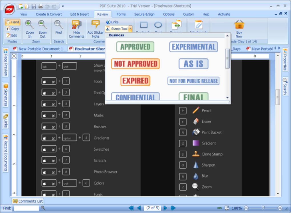Screen dimensions: 291x213
Task: Click the zoom slider minus button
Action: (246, 208)
